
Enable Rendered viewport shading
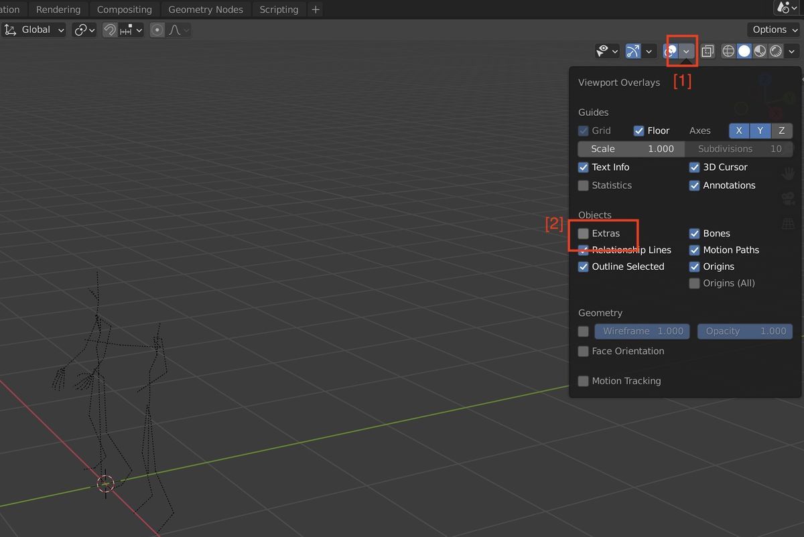pos(776,50)
